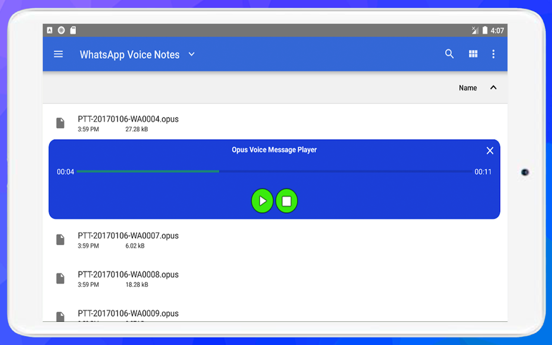
Task: Play the voice message
Action: pos(262,201)
